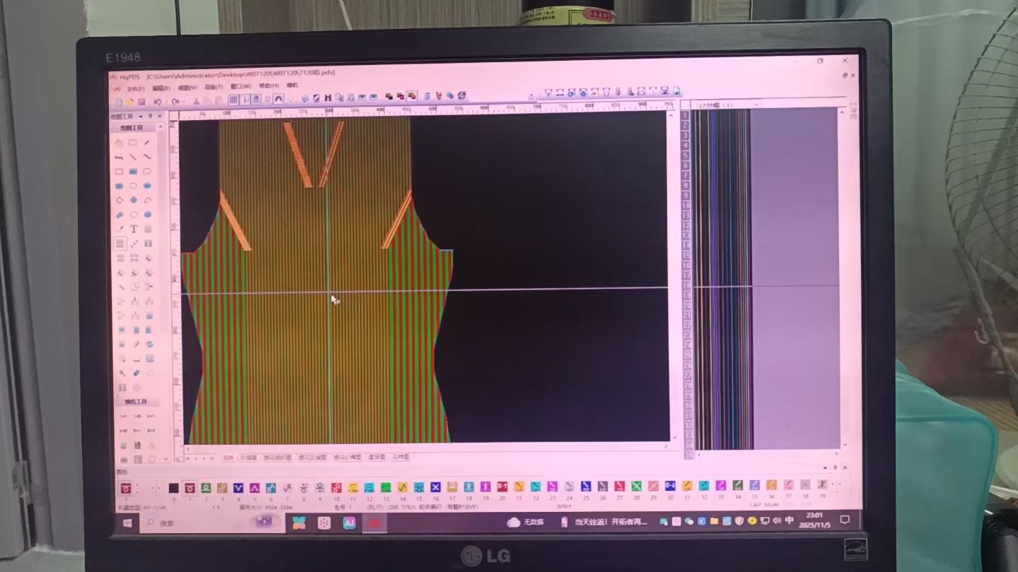Select stitch symbol swatch numbered 4
Image resolution: width=1018 pixels, height=572 pixels.
(x=238, y=488)
